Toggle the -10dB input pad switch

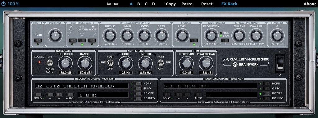point(38,40)
